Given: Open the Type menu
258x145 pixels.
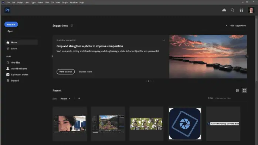Looking at the screenshot, I should click(x=33, y=3).
